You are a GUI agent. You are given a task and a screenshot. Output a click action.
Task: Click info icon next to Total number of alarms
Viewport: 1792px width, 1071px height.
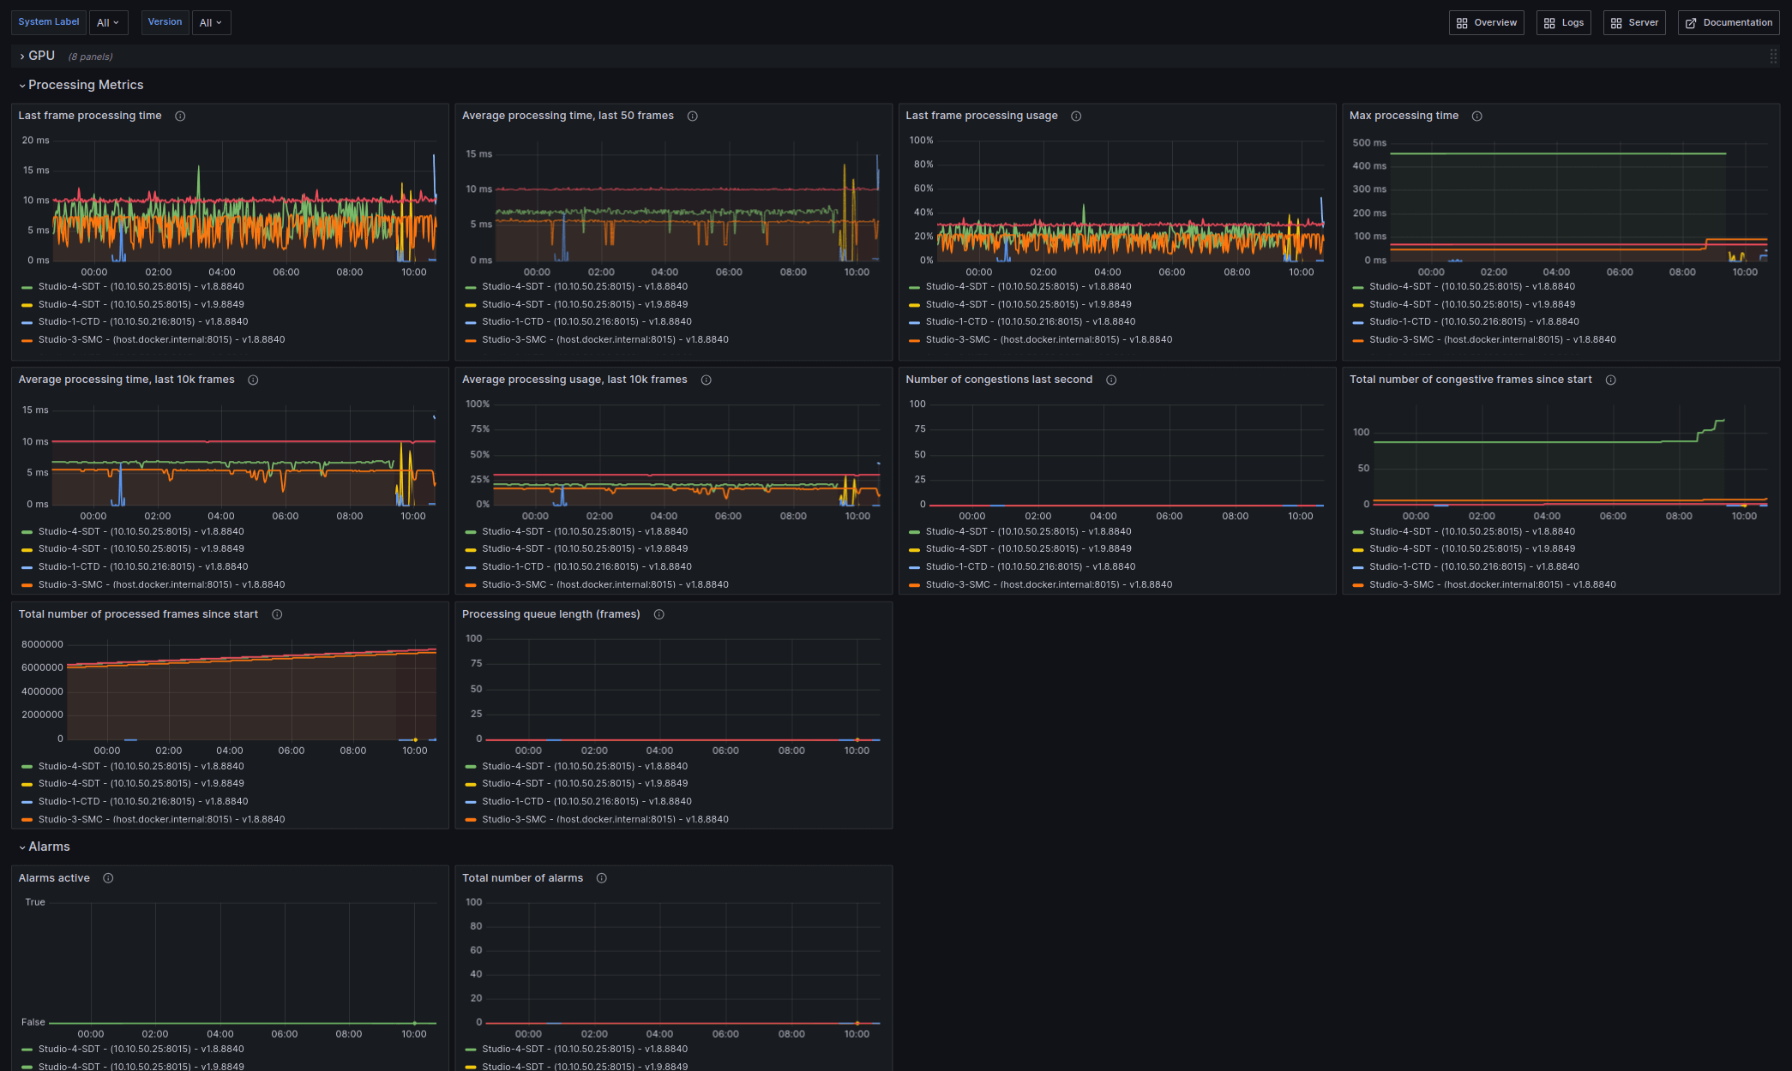coord(601,878)
